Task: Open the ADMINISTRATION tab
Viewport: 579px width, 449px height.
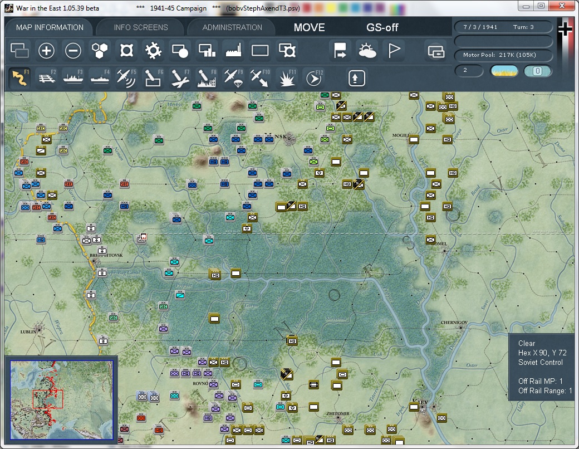Action: point(232,27)
